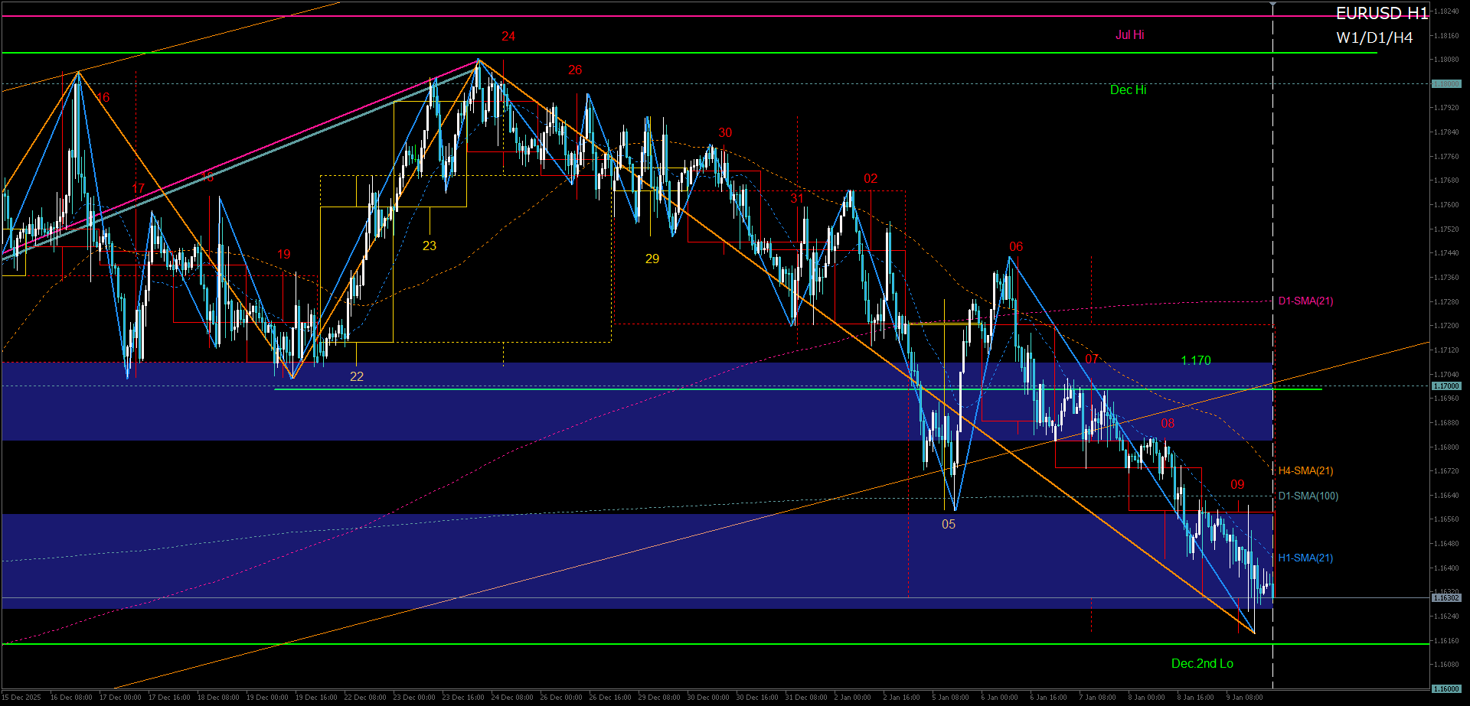Click the current price 1.16302 axis tag
Screen dimensions: 1470x706
coord(1446,598)
